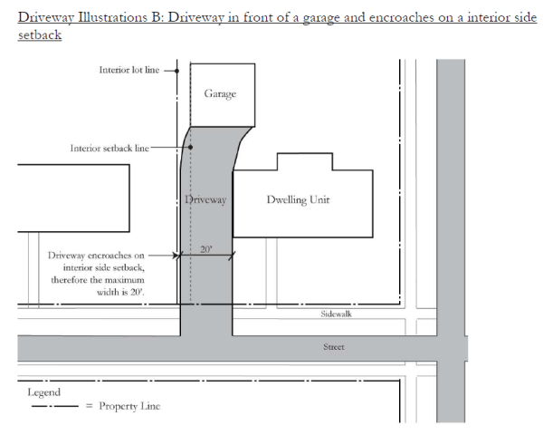The width and height of the screenshot is (543, 435).
Task: Click the 'Property Line' legend text
Action: (117, 406)
